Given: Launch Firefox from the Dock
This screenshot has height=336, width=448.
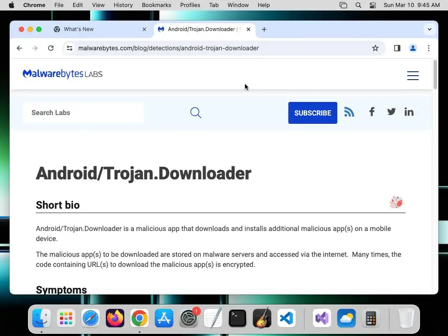Looking at the screenshot, I should pos(115,318).
